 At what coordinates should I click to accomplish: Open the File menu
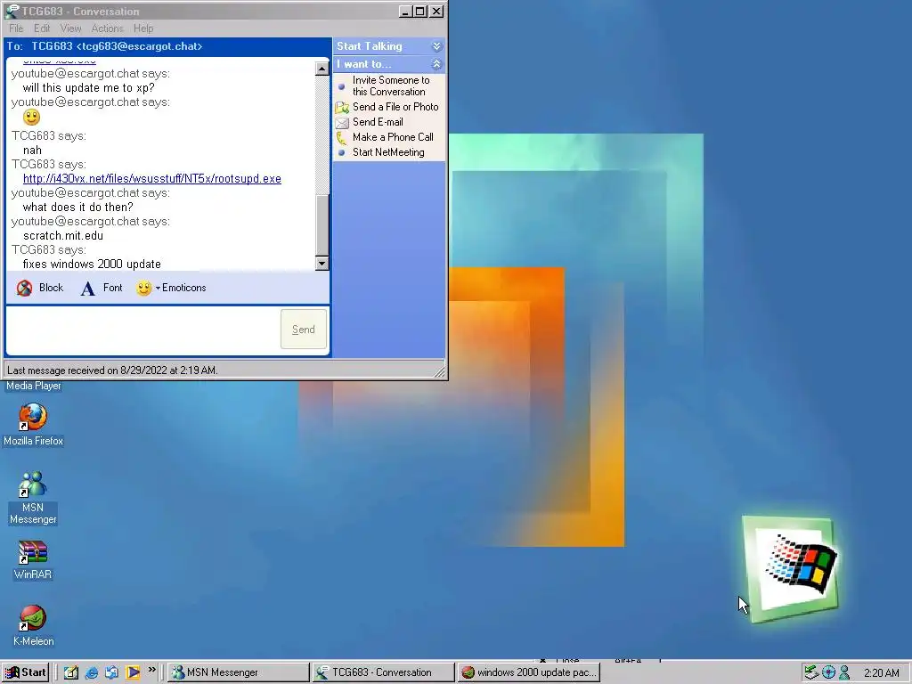tap(16, 28)
